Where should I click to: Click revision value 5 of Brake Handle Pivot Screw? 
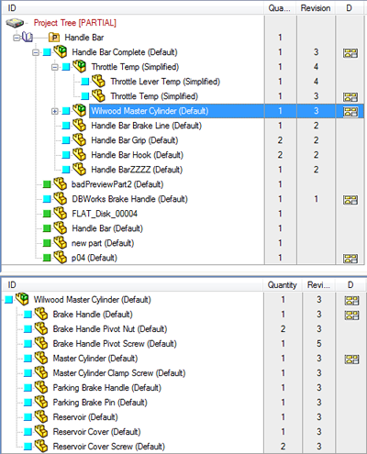pyautogui.click(x=319, y=343)
